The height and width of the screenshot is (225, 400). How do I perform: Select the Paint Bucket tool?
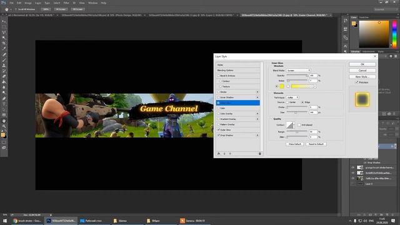click(x=4, y=82)
